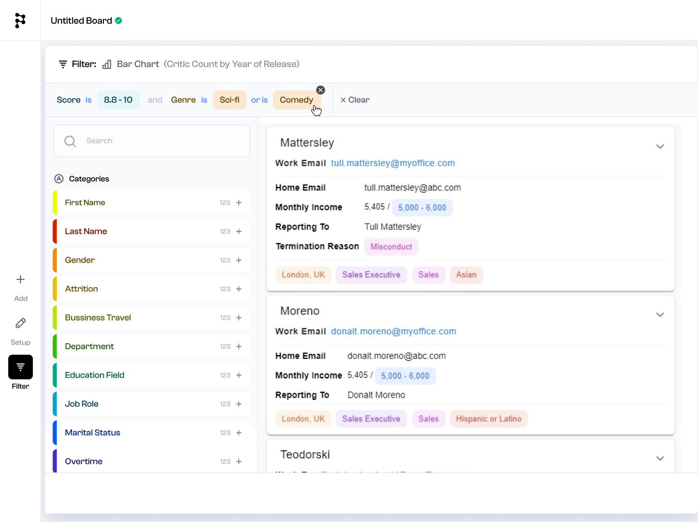Collapse the Mattersley card using its chevron

[660, 146]
